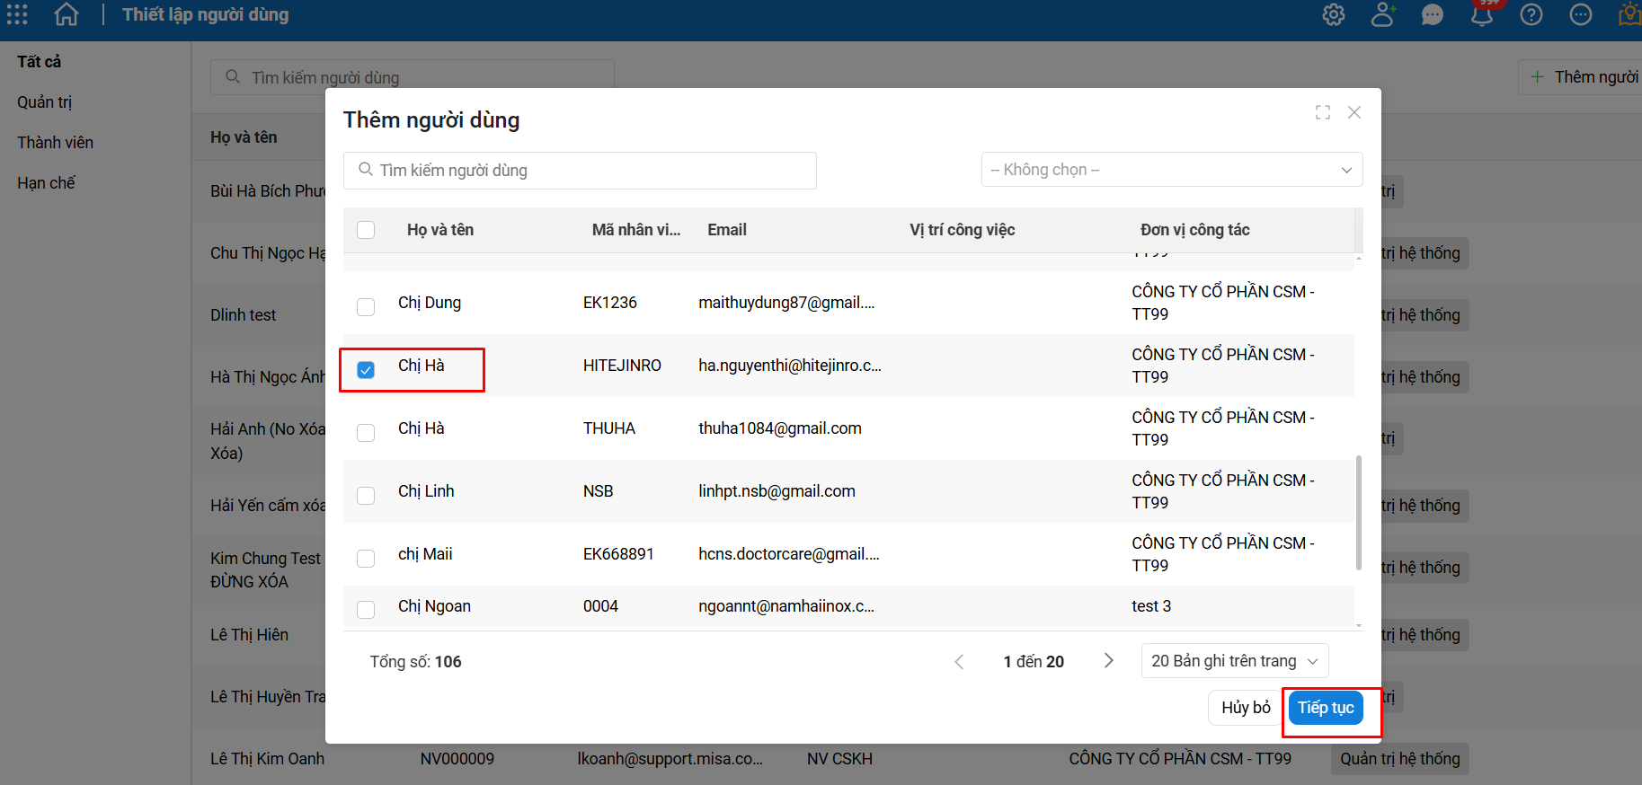
Task: Select all users with header checkbox
Action: [x=366, y=230]
